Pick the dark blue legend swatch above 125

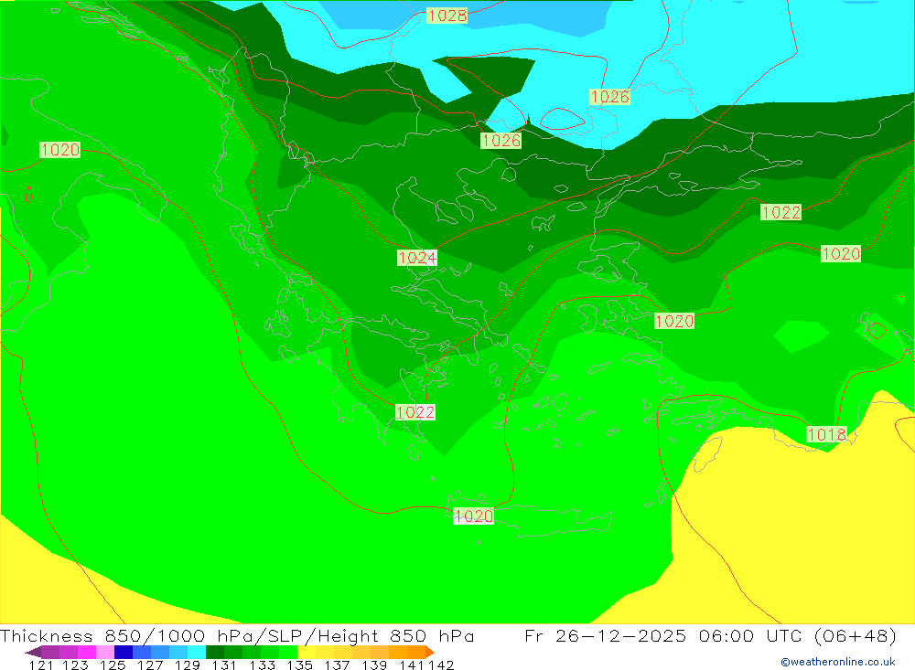pos(124,652)
